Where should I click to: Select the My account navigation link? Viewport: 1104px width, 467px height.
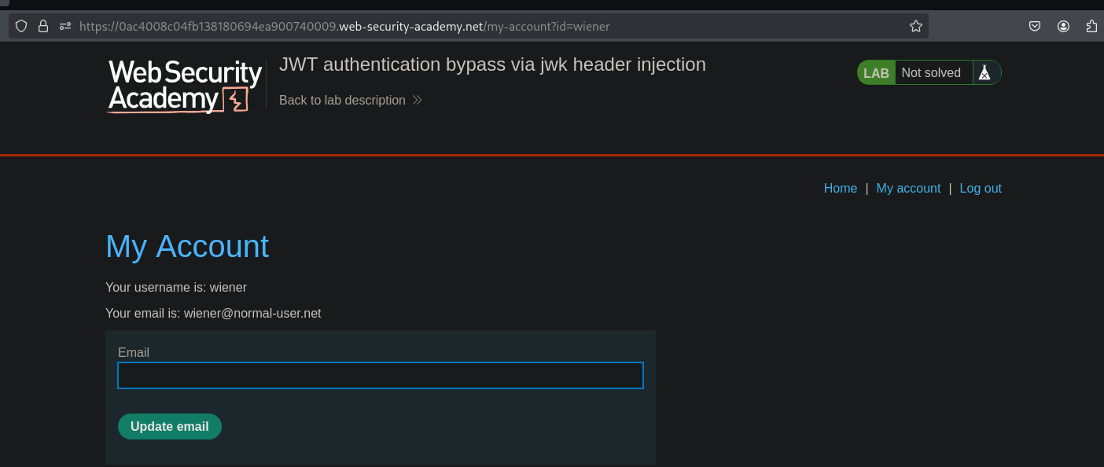pyautogui.click(x=908, y=189)
